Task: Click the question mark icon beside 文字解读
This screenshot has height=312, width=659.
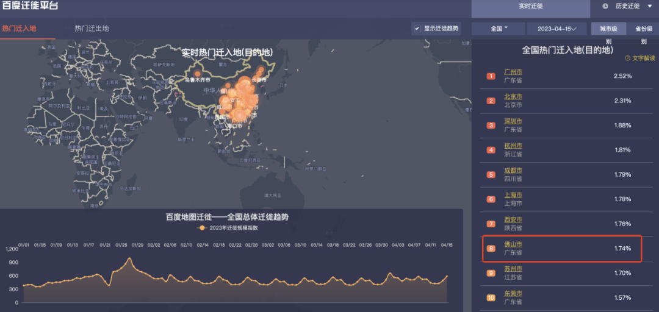Action: [x=627, y=58]
